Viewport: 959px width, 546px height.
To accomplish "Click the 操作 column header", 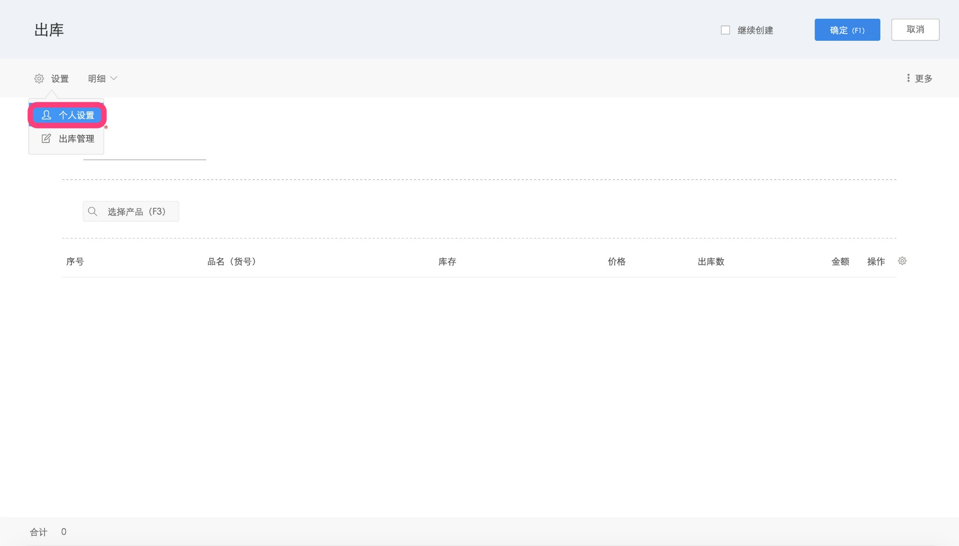I will (x=876, y=261).
